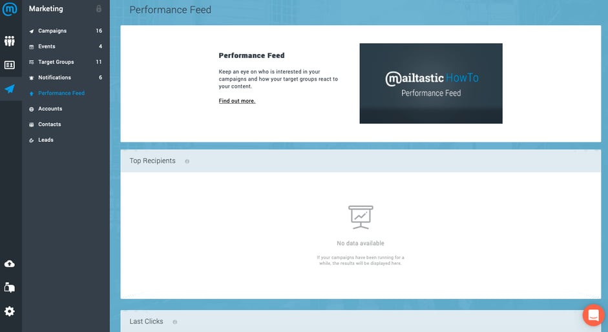Screen dimensions: 608x332
Task: Open the settings gear icon
Action: [x=10, y=311]
